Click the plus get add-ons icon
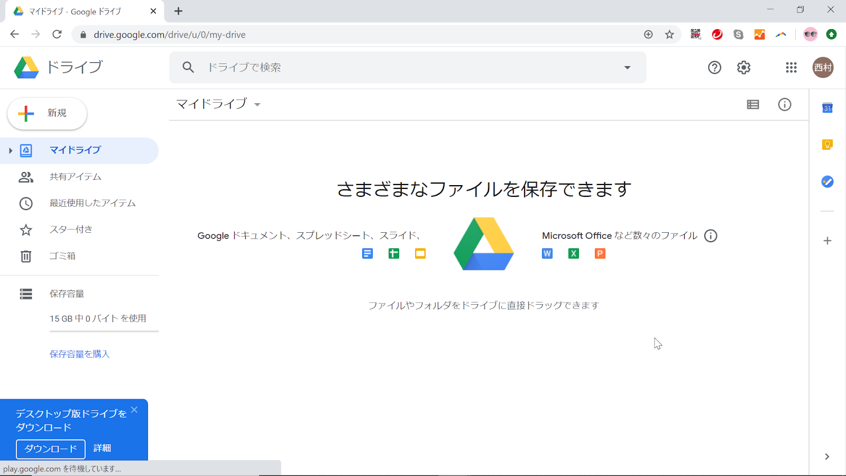The height and width of the screenshot is (476, 846). coord(827,241)
